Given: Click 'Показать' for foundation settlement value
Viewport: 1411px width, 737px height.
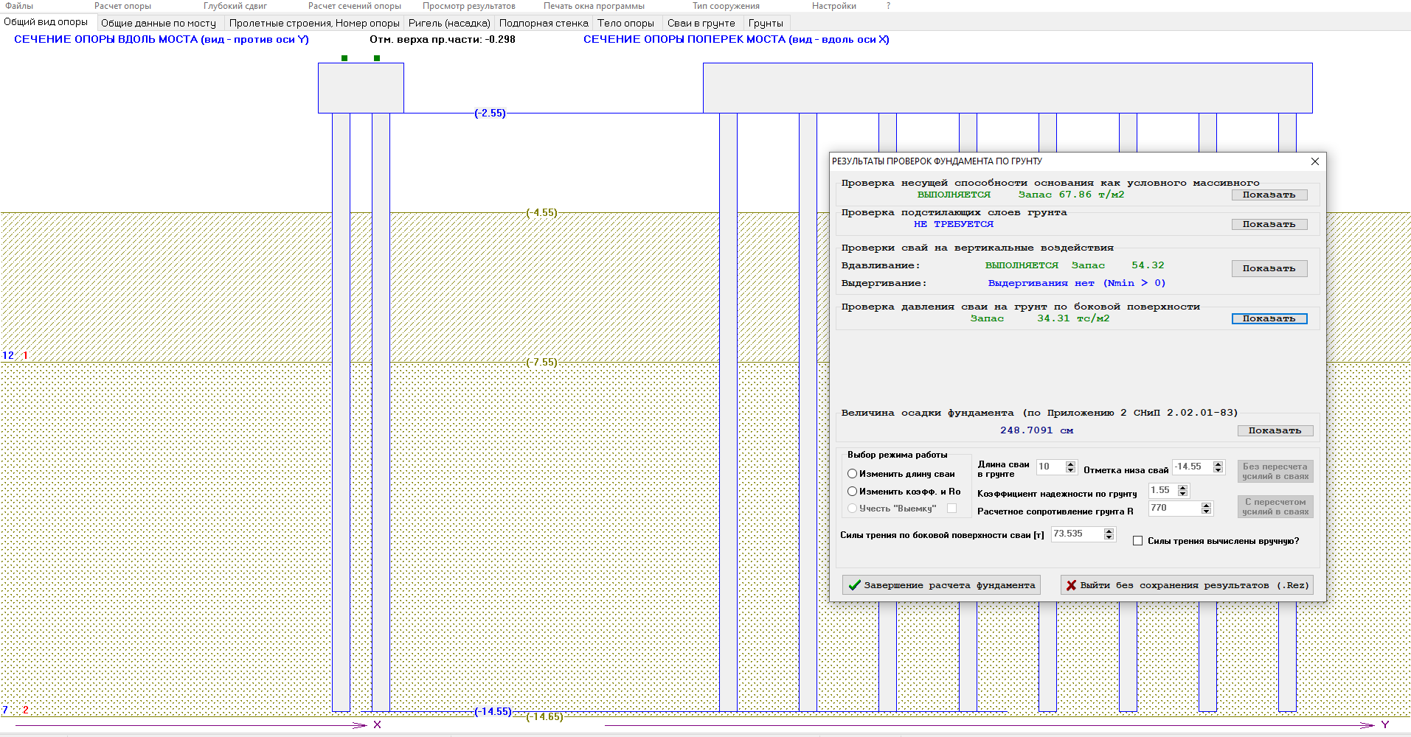Looking at the screenshot, I should pos(1275,430).
